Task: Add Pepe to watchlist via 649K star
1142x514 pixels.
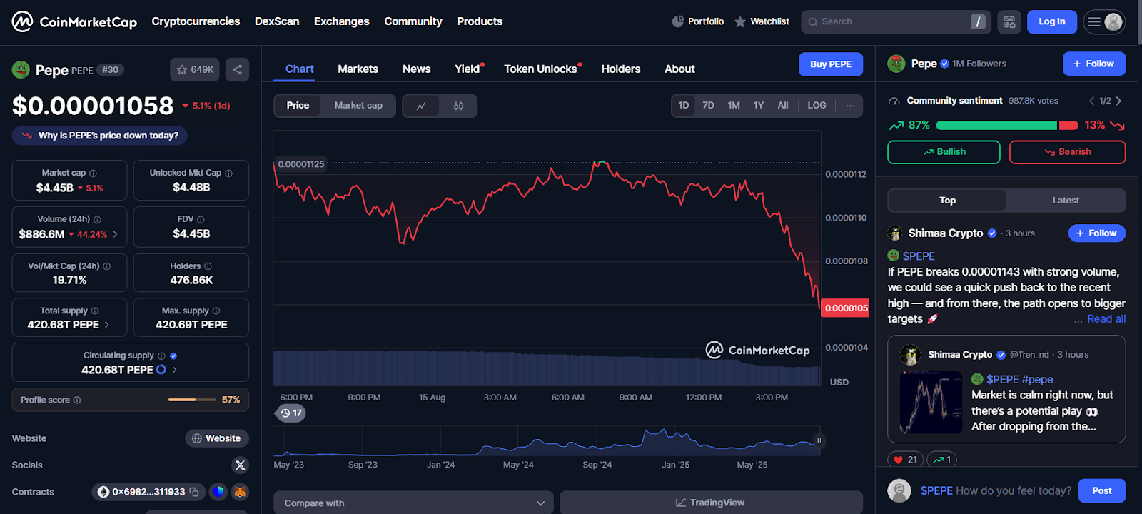Action: pos(195,69)
